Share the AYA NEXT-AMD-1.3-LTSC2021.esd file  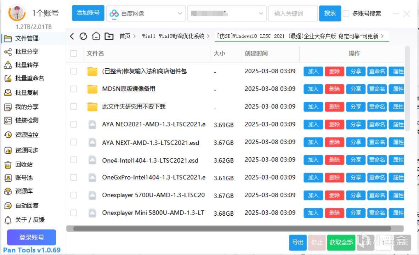click(x=356, y=142)
